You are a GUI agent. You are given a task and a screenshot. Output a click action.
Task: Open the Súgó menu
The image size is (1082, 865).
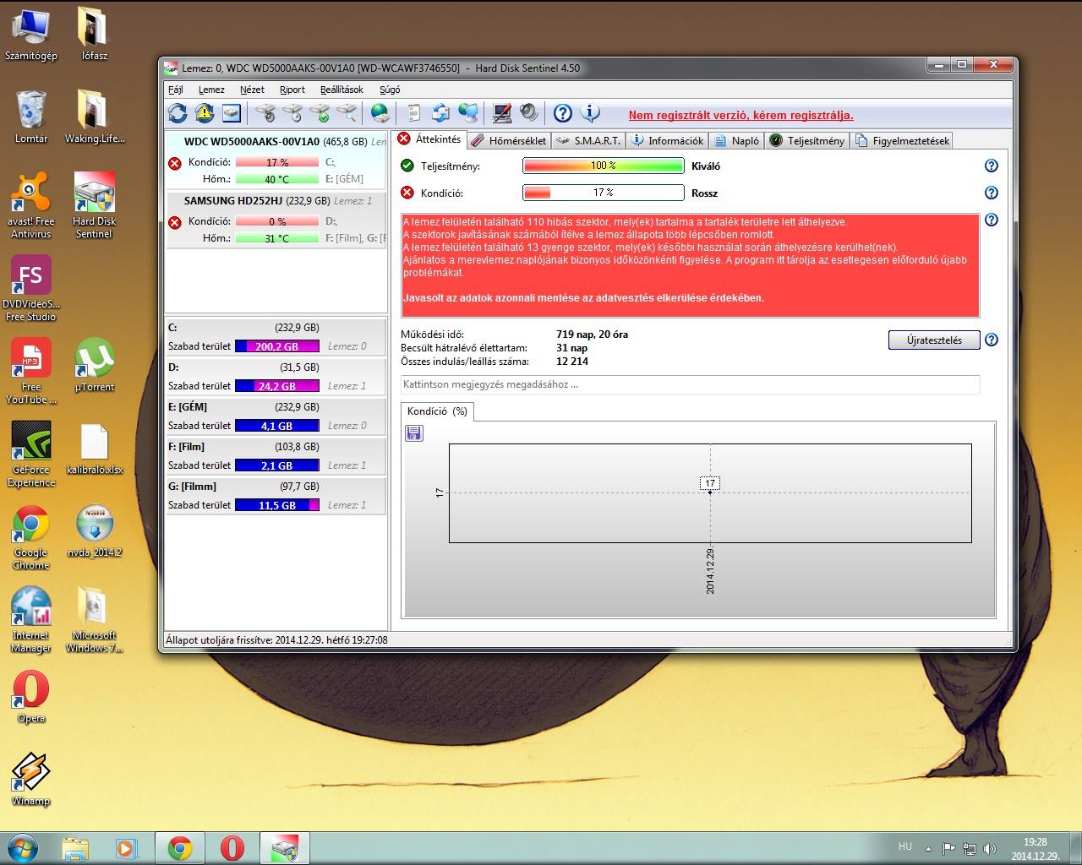[x=390, y=90]
